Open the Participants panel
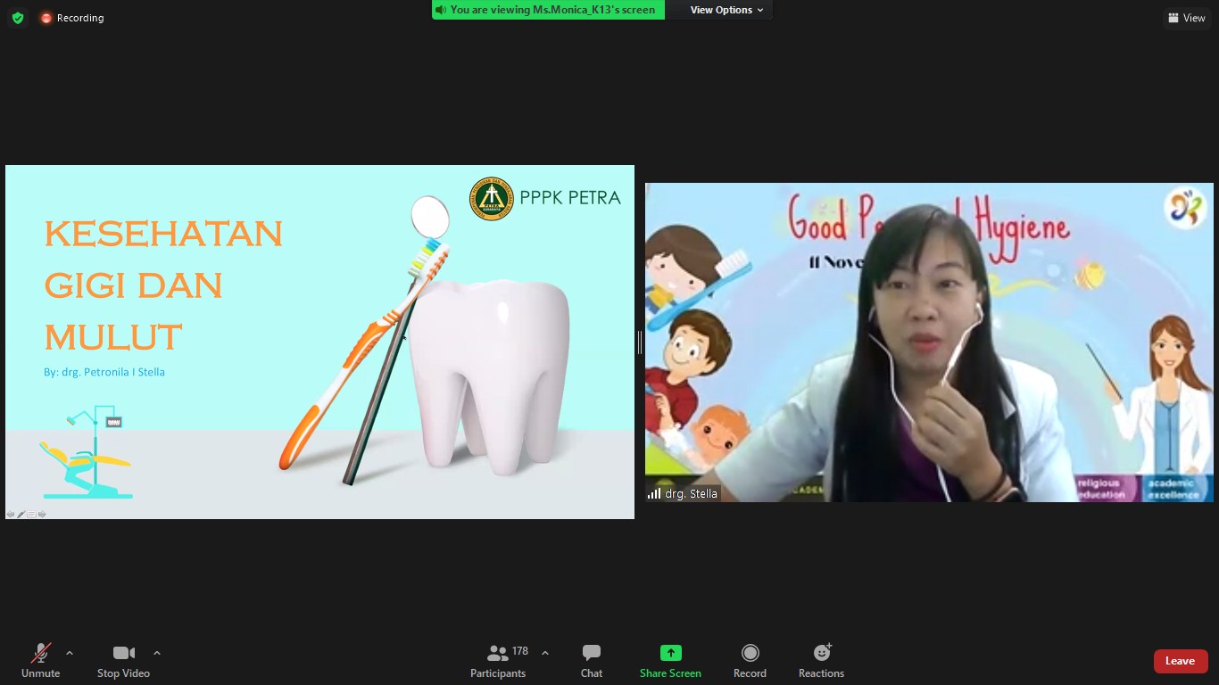Screen dimensions: 1219x685 [499, 661]
